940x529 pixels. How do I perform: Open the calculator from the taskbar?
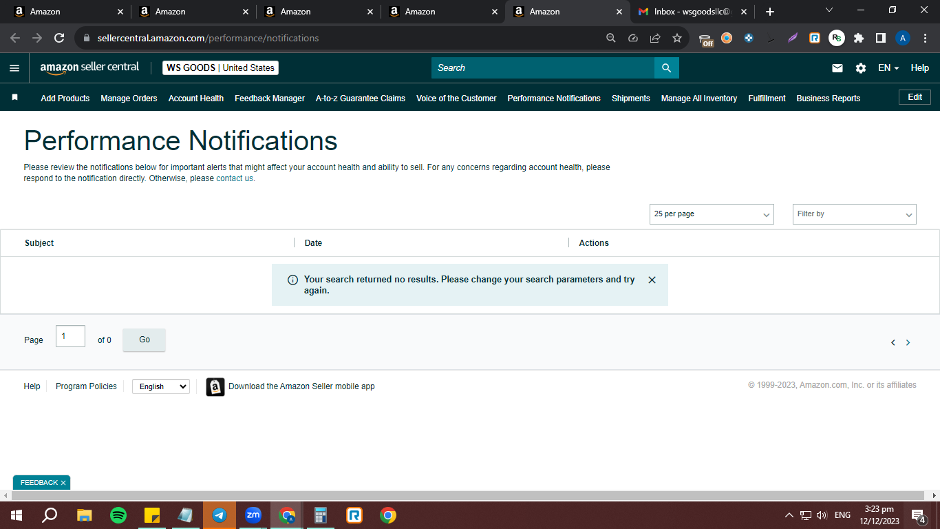pyautogui.click(x=321, y=515)
